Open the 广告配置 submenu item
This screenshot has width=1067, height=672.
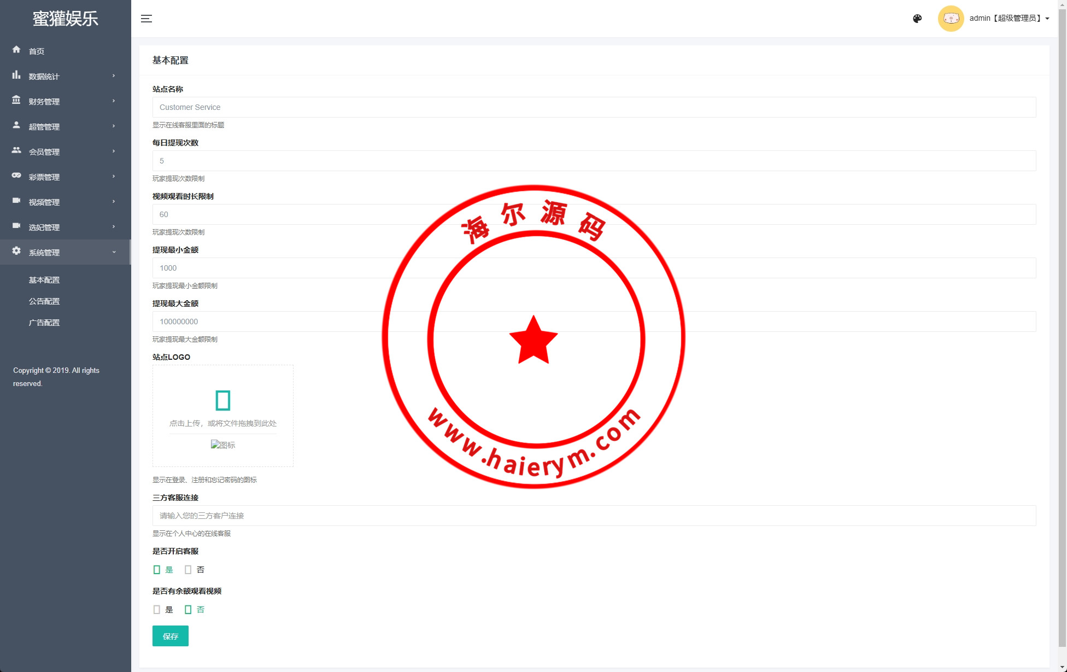[x=44, y=323]
